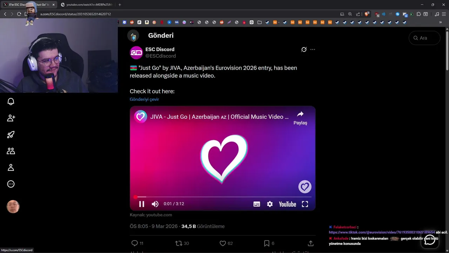Open the Communities icon in X sidebar
The image size is (449, 253).
pos(11,151)
